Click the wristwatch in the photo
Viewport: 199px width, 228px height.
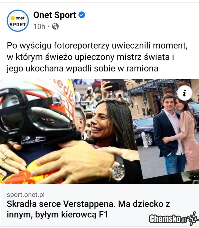(x=117, y=169)
